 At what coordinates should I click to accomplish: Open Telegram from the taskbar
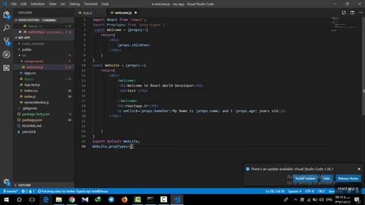111,200
